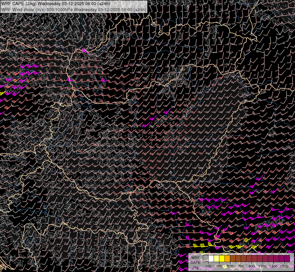
Task: Click the J/kg unit label in legend
Action: pos(195,267)
